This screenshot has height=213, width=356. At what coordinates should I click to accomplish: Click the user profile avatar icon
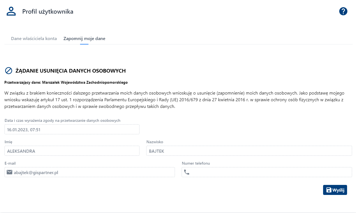(x=11, y=11)
